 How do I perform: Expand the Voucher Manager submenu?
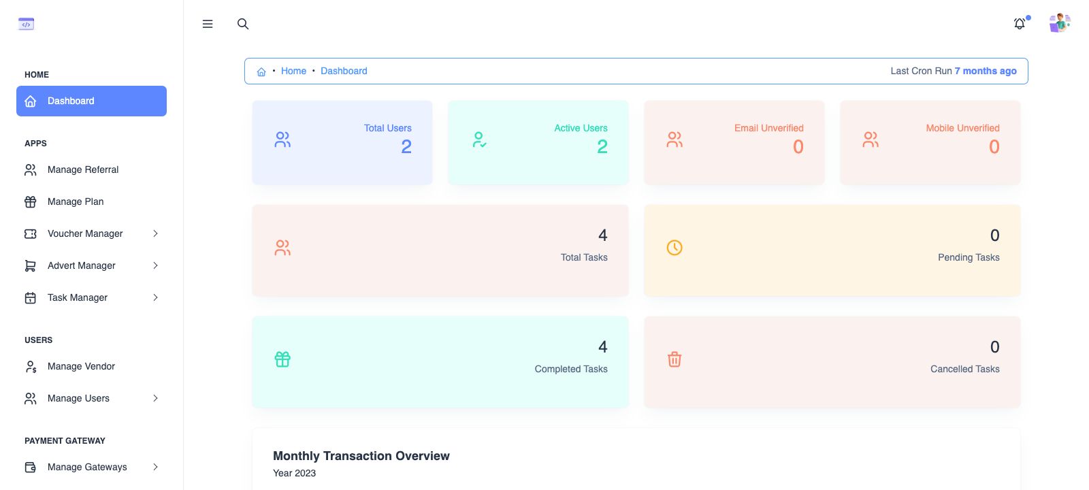155,233
